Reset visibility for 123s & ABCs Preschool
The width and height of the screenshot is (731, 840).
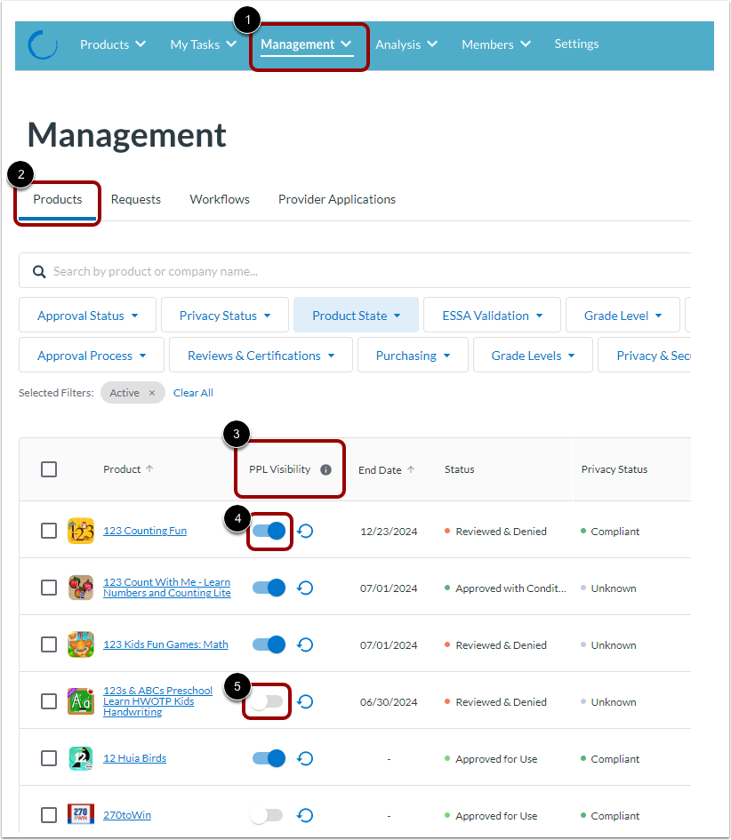click(305, 701)
